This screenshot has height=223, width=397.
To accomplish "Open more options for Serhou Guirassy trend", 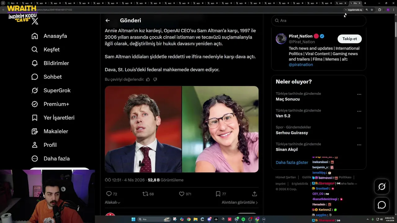I will click(359, 128).
